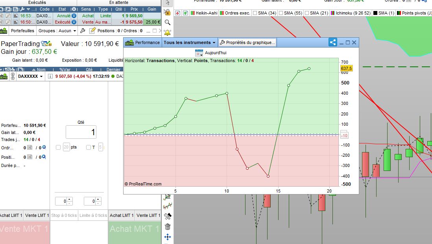Sort orders by the Gain column

click(152, 9)
